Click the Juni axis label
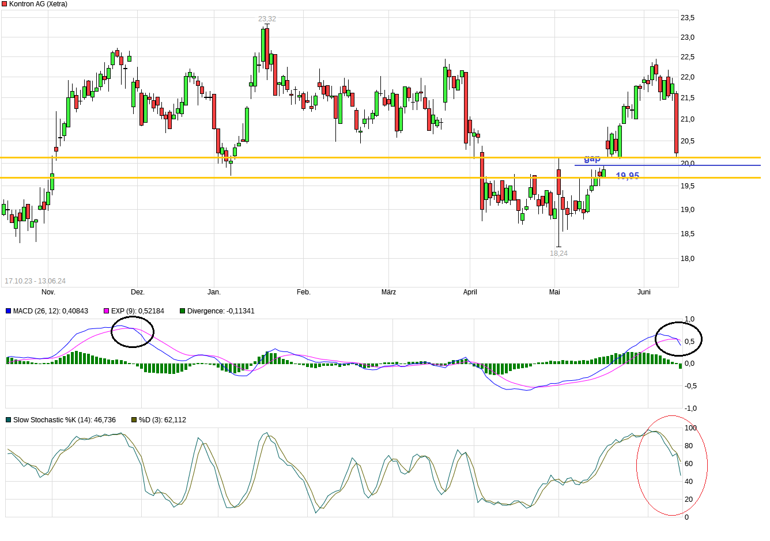This screenshot has width=770, height=541. tap(644, 292)
